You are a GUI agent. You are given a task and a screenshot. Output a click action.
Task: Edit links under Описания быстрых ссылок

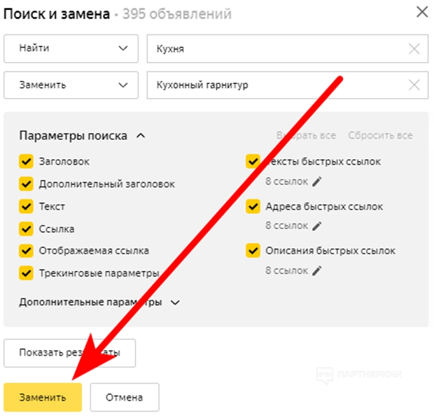[x=317, y=270]
